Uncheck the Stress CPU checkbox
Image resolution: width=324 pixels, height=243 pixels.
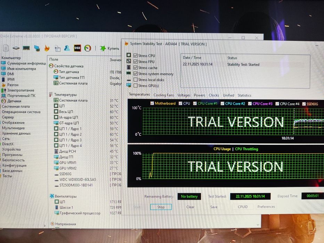point(136,56)
